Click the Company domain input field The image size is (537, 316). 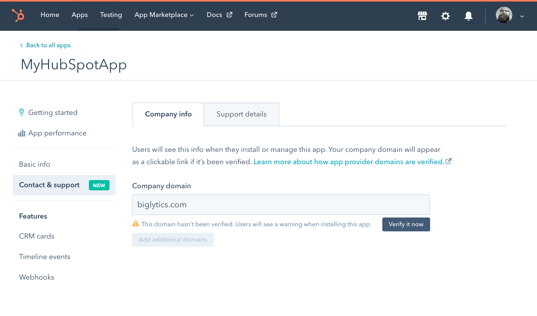click(x=281, y=205)
